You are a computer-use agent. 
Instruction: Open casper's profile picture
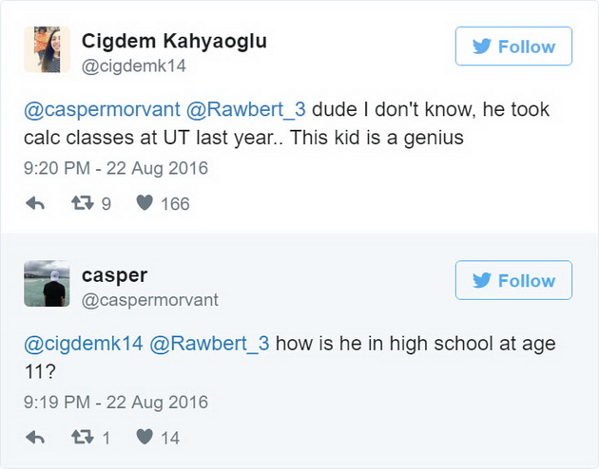pos(47,284)
